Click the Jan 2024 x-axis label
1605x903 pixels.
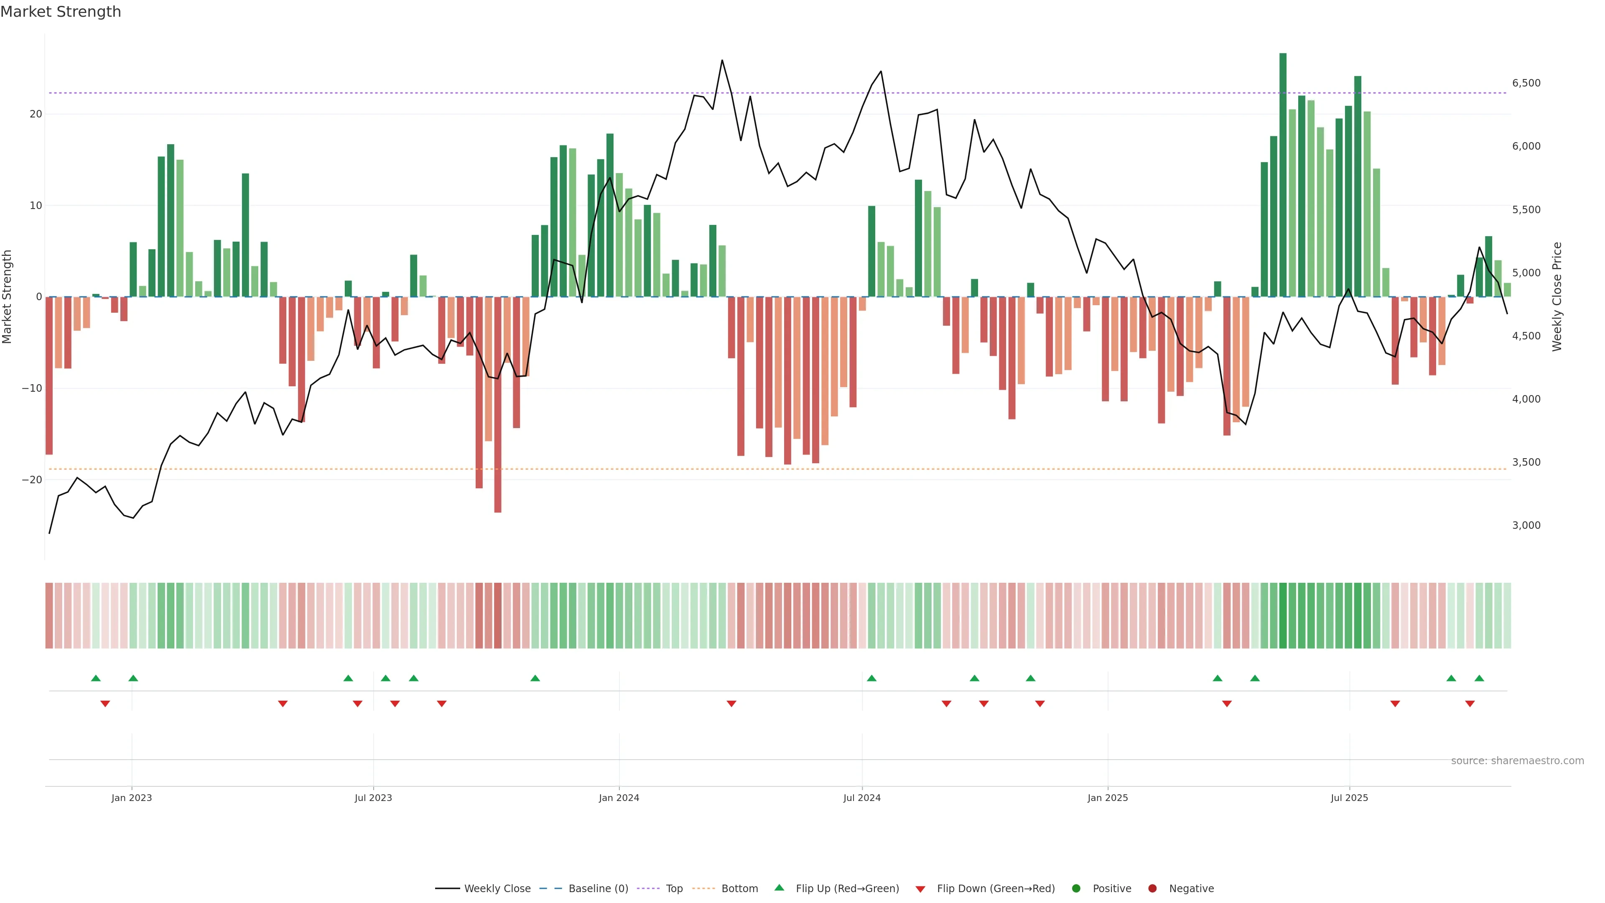click(x=619, y=798)
